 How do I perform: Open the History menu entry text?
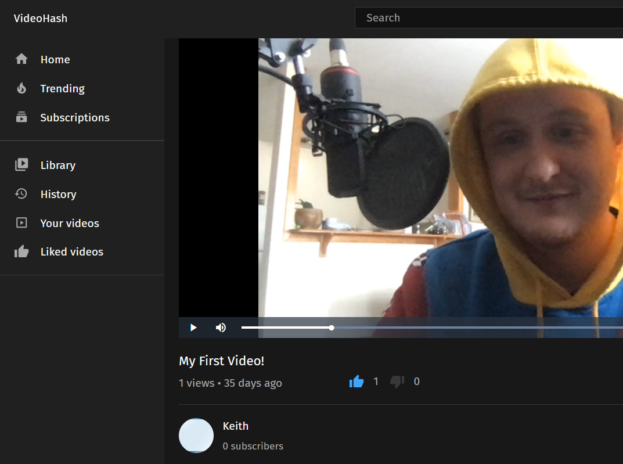point(58,194)
